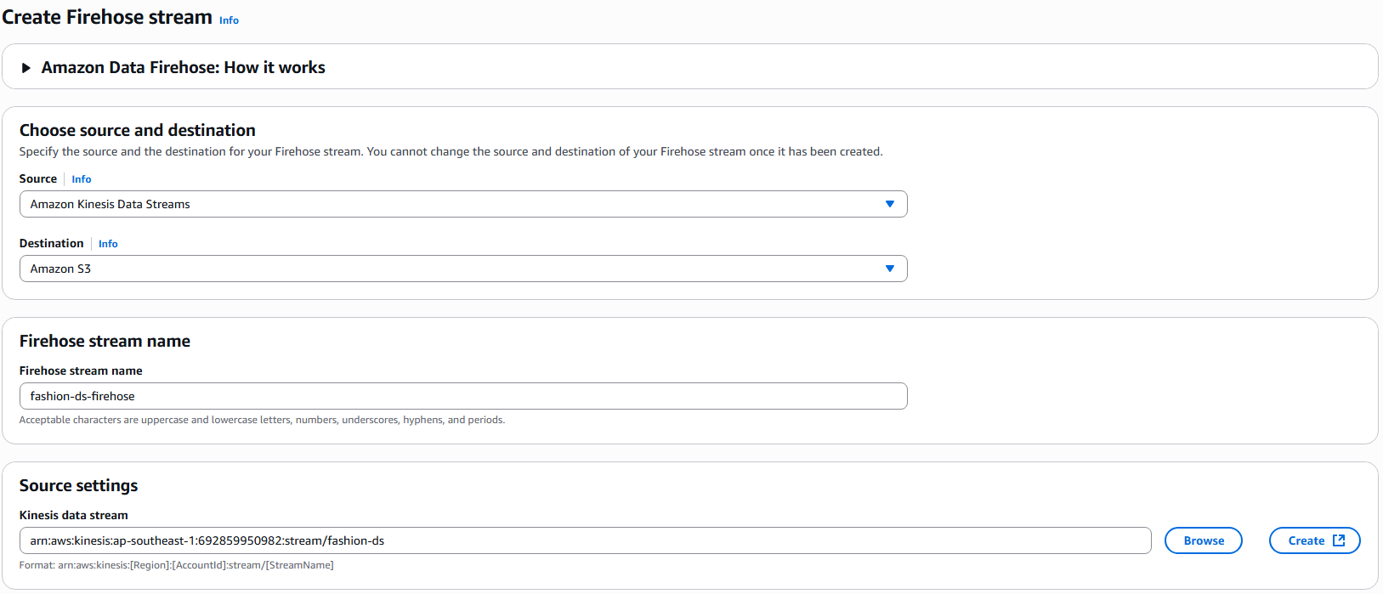The image size is (1383, 594).
Task: Click the Browse button
Action: point(1204,540)
